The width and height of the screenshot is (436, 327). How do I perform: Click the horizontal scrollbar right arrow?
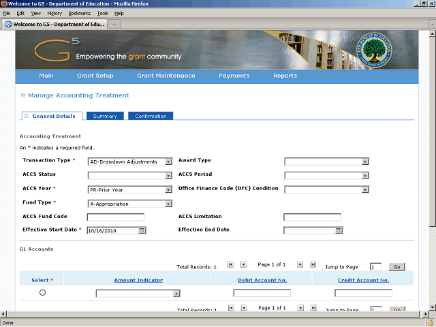pyautogui.click(x=425, y=314)
